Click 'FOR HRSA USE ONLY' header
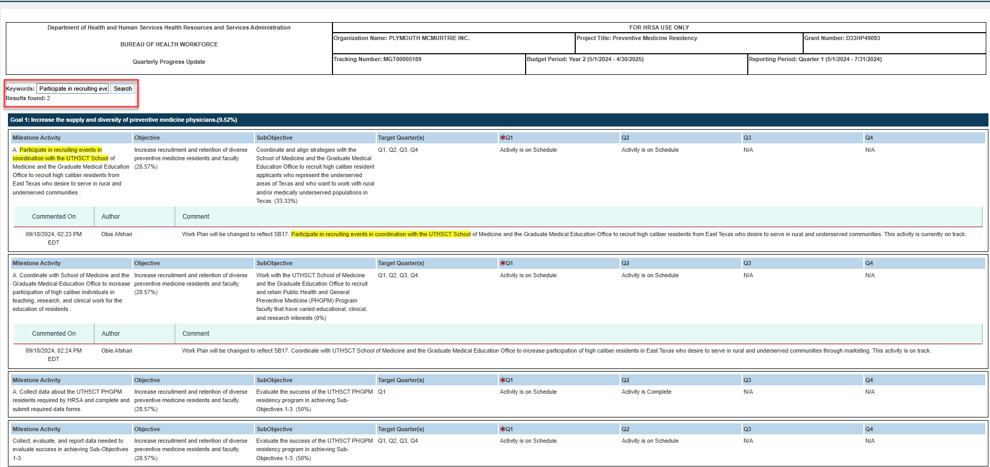The width and height of the screenshot is (990, 467). tap(659, 27)
